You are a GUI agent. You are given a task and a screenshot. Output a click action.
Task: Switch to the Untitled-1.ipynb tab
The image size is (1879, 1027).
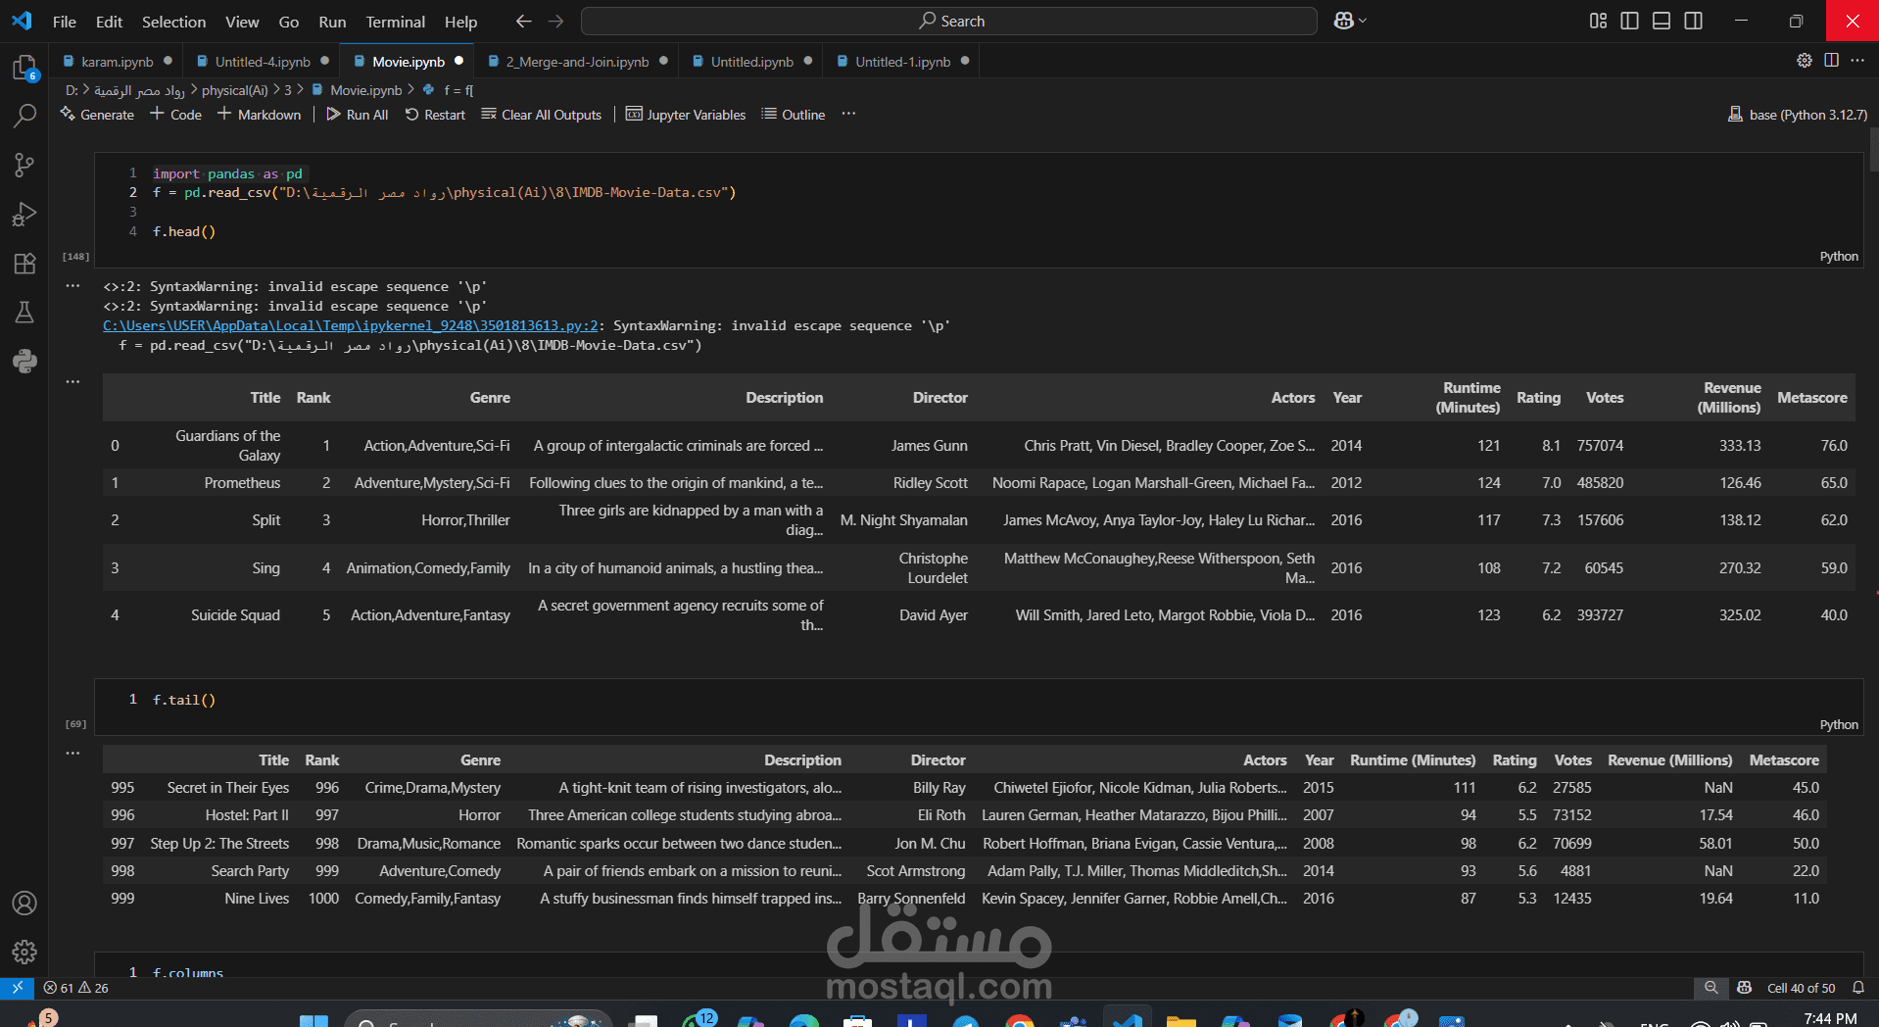(x=901, y=62)
